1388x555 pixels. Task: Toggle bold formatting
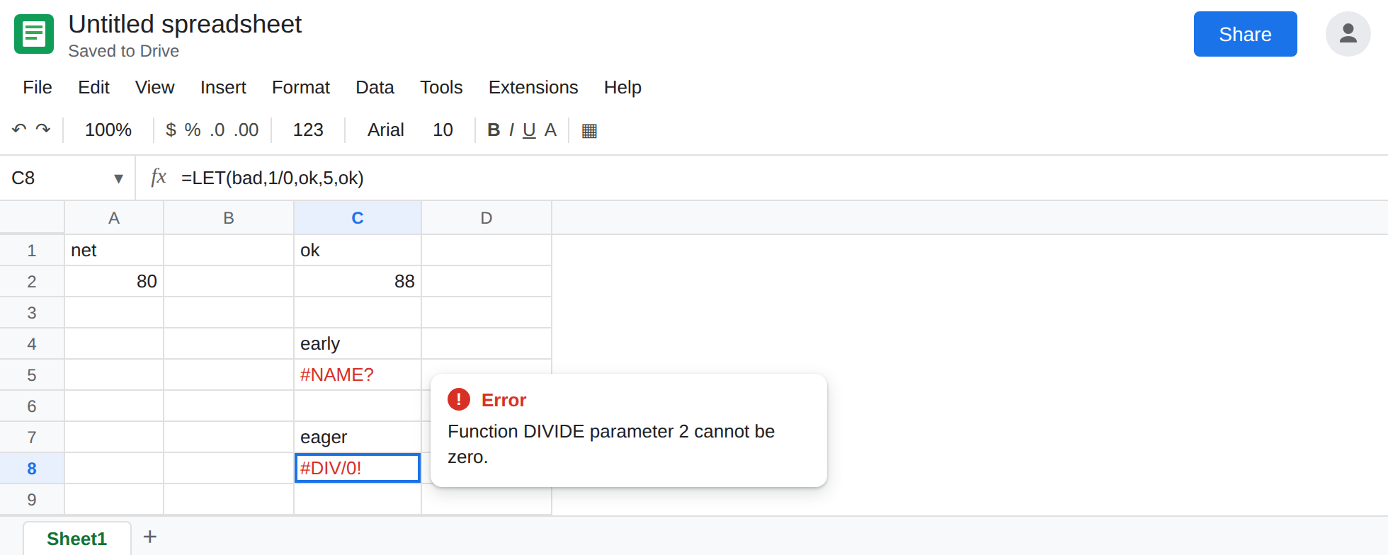494,130
